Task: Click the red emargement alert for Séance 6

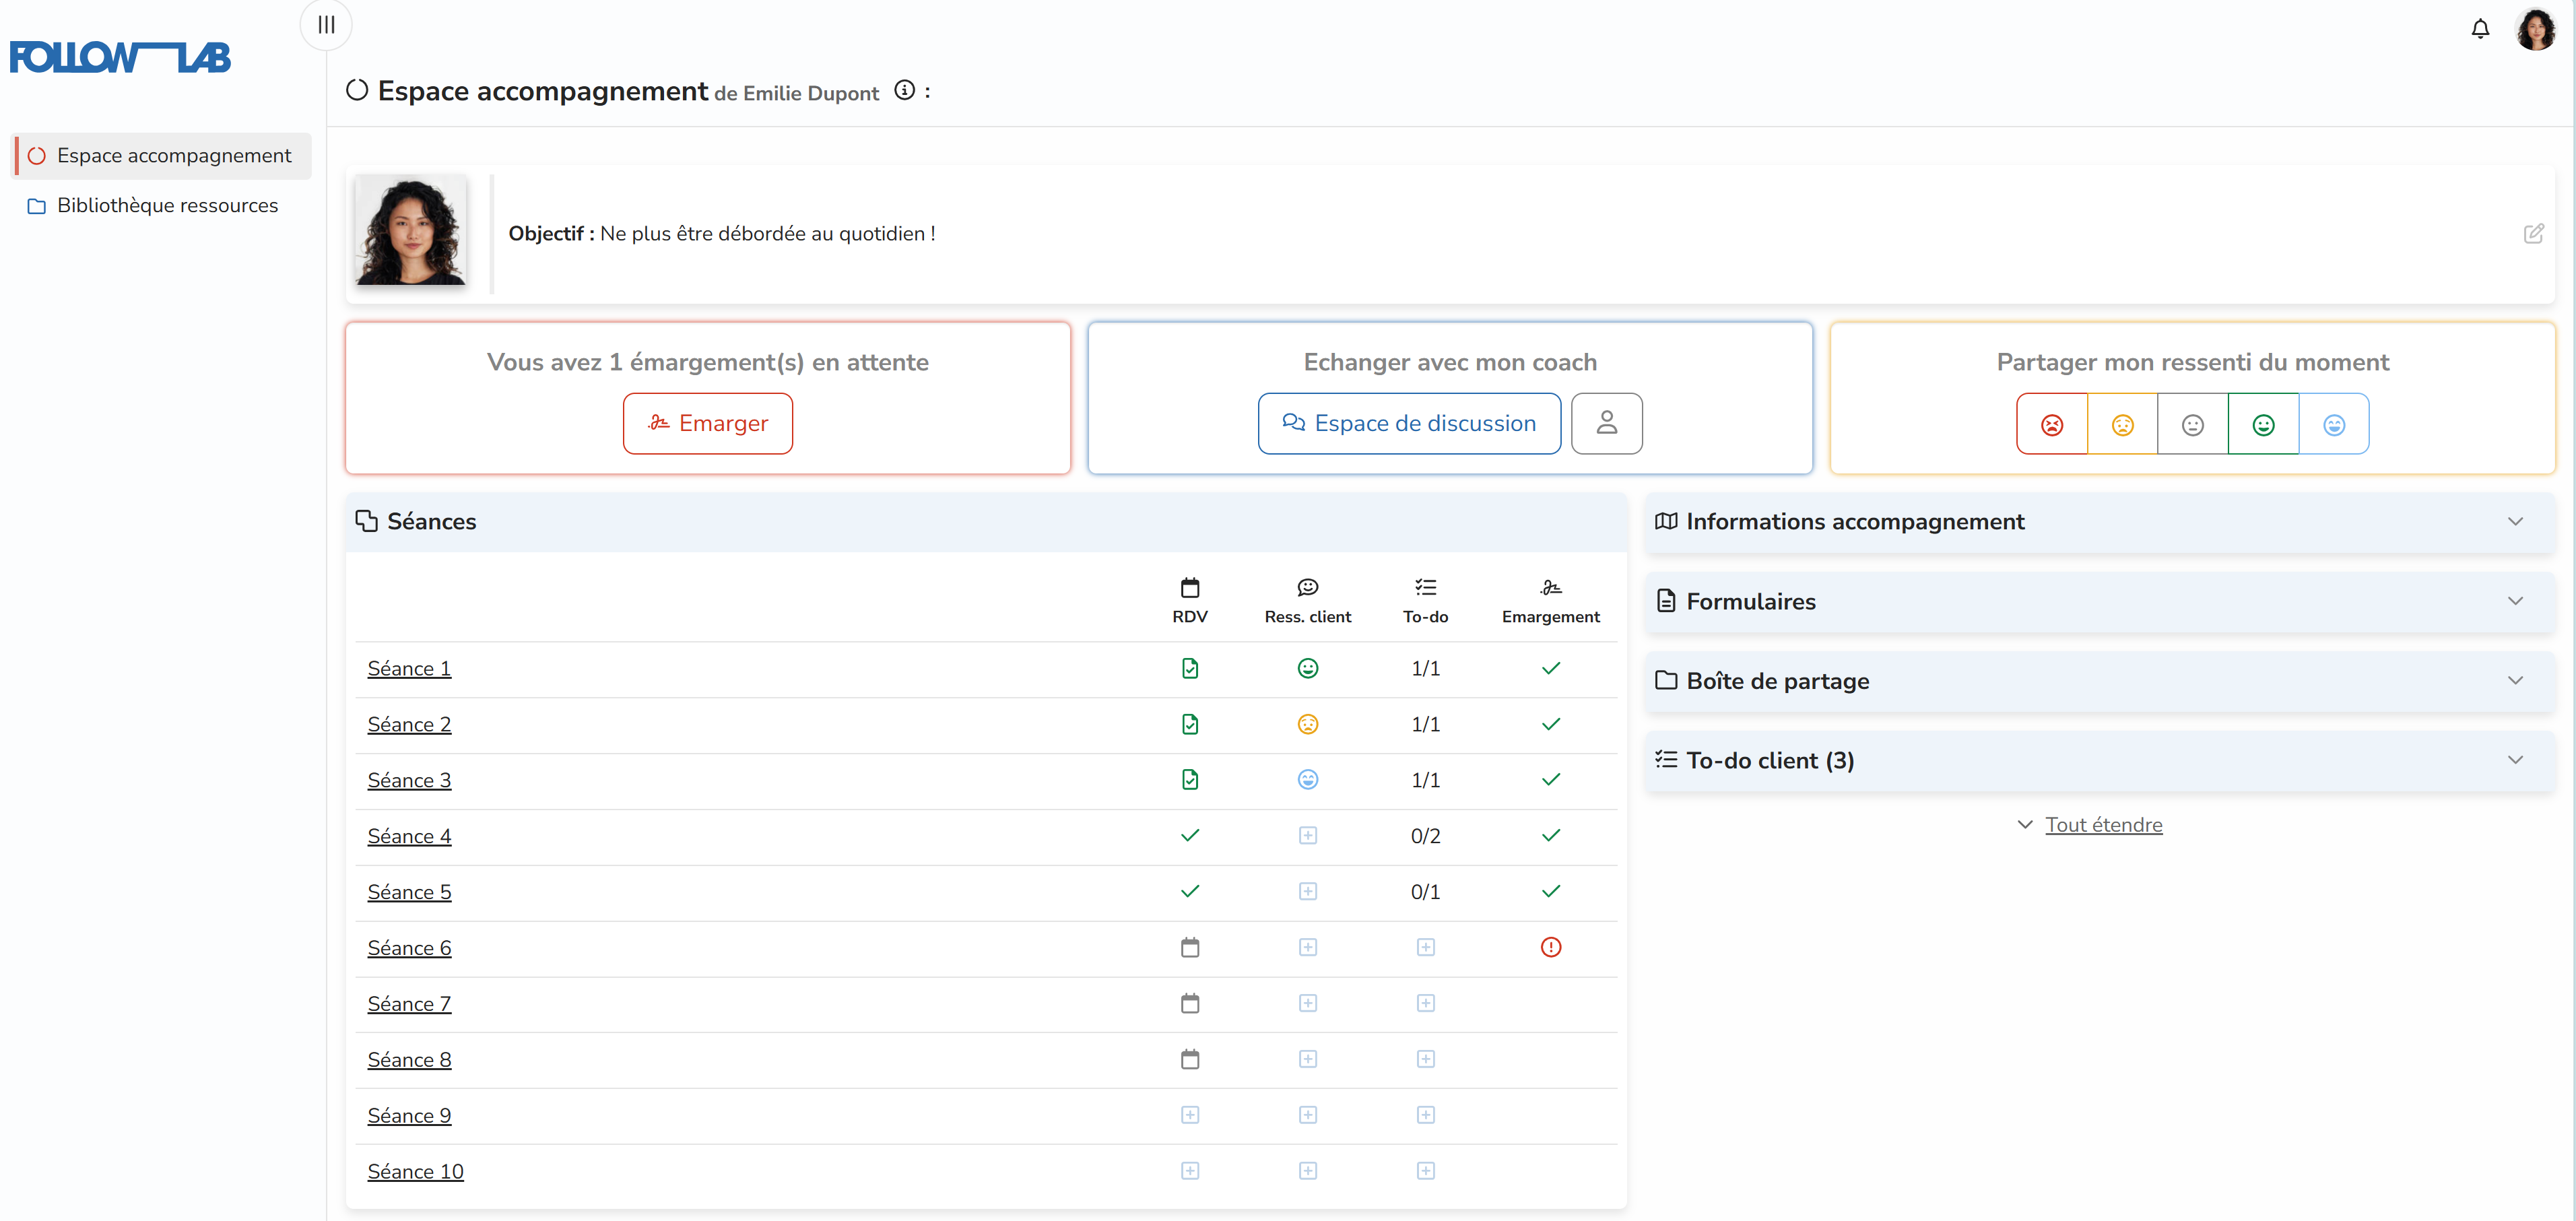Action: 1550,947
